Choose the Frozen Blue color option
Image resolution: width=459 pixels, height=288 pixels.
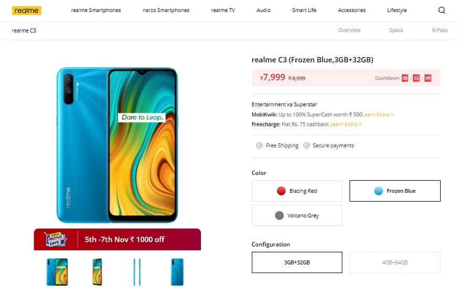[395, 191]
